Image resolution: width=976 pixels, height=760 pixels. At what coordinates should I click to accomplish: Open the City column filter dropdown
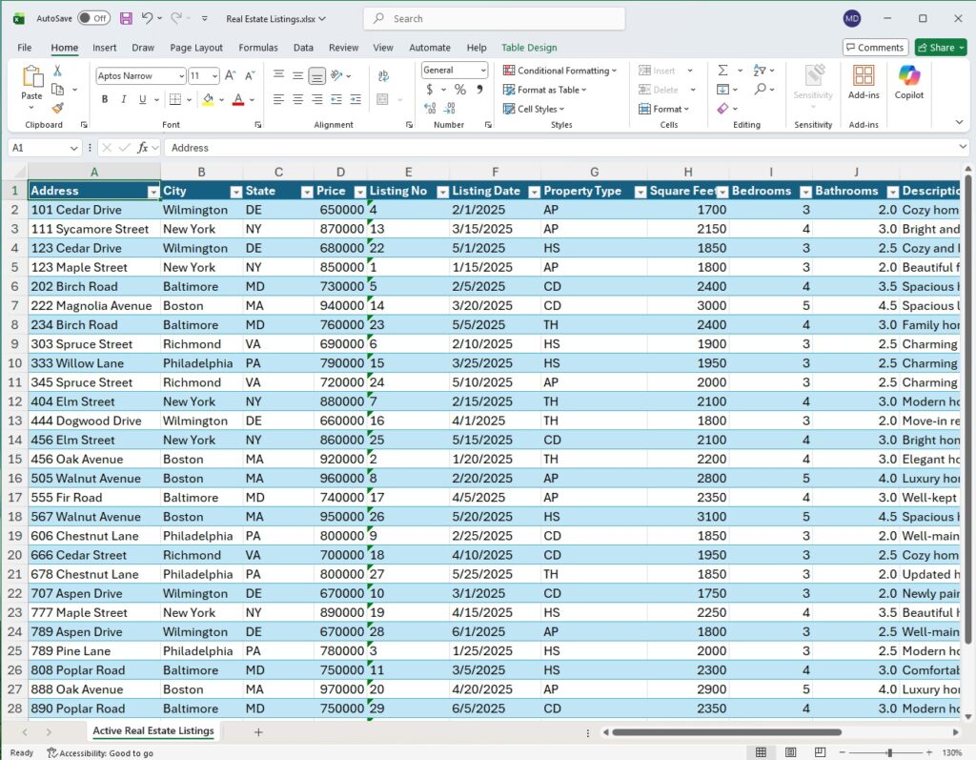click(x=234, y=192)
